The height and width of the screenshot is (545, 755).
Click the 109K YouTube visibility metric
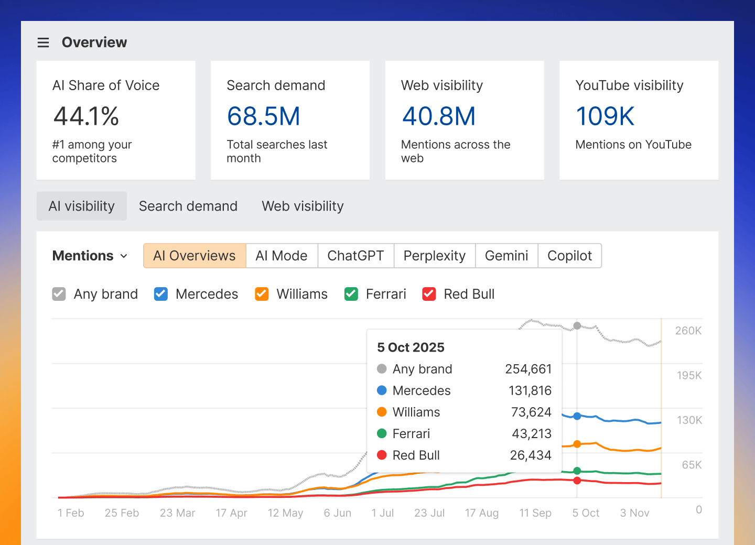tap(605, 116)
